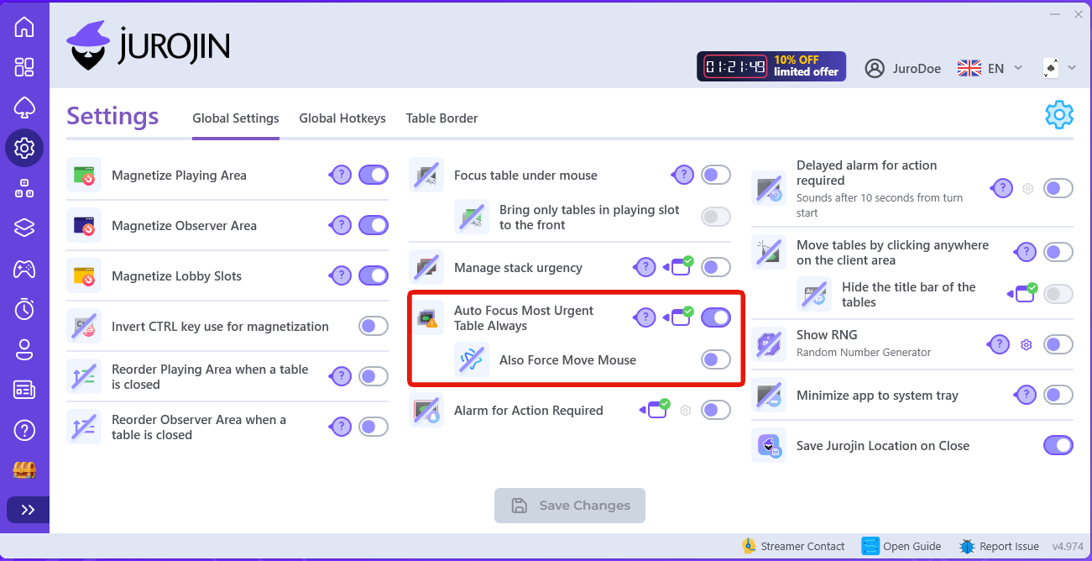Viewport: 1092px width, 561px height.
Task: Enable Manage stack urgency switch
Action: point(716,267)
